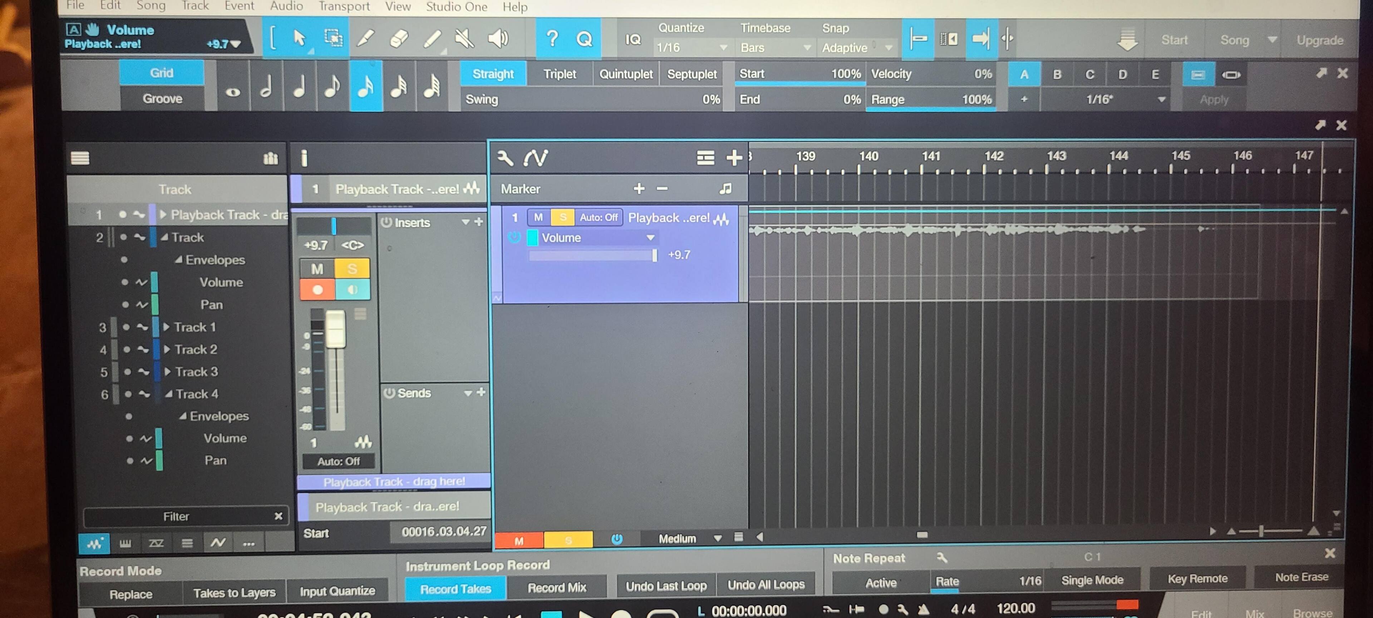Enable record arm button in inspector

[x=318, y=290]
